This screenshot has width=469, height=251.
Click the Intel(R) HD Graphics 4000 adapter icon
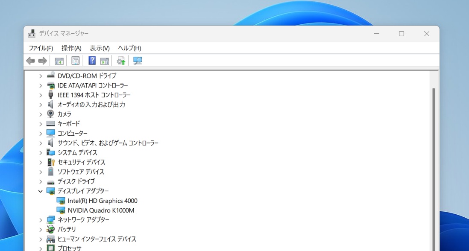coord(61,201)
